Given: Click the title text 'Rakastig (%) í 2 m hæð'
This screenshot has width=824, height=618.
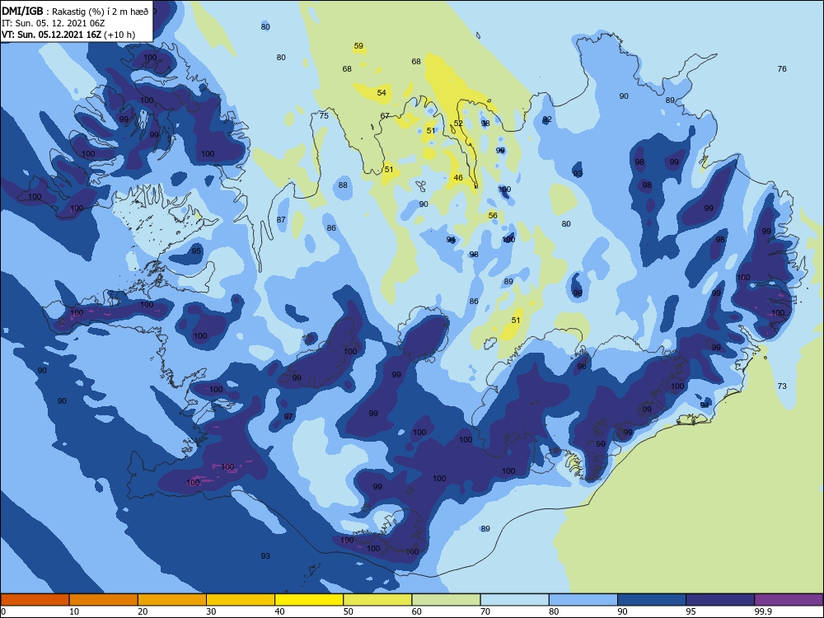Looking at the screenshot, I should 101,12.
